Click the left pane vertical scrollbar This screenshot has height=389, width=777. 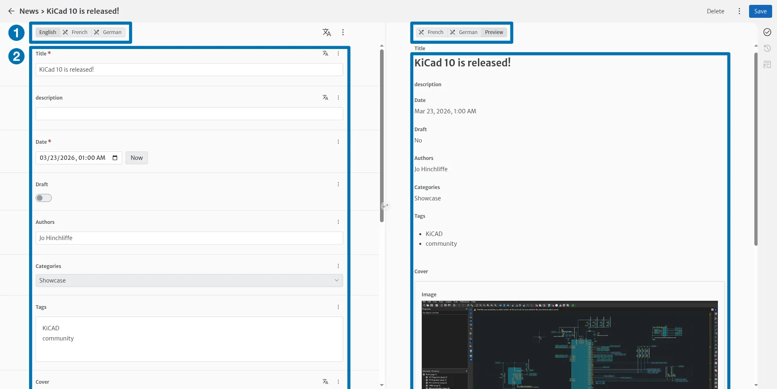click(x=382, y=136)
